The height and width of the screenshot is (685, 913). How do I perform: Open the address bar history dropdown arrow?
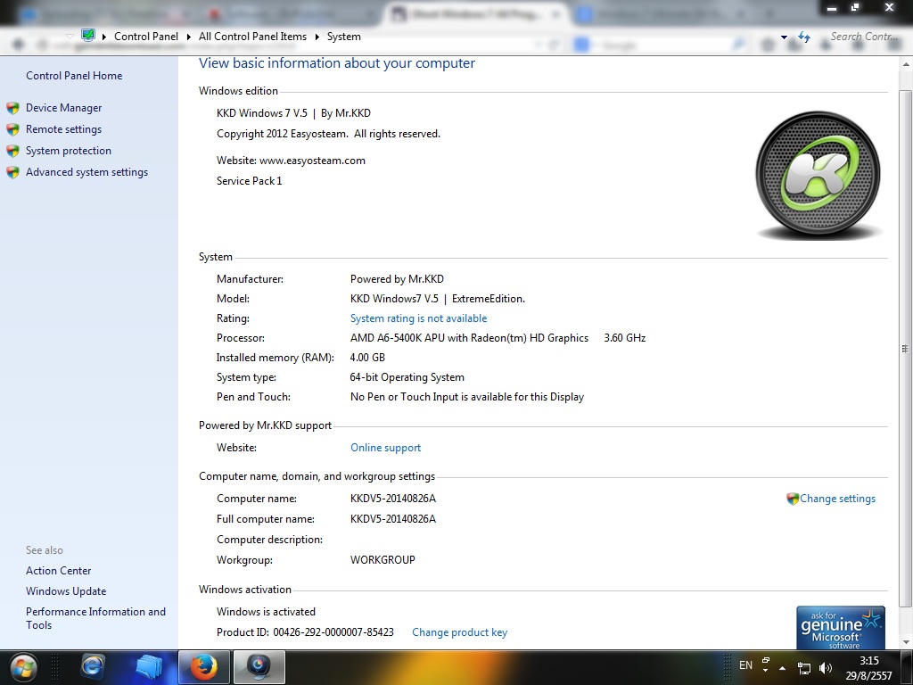(784, 37)
